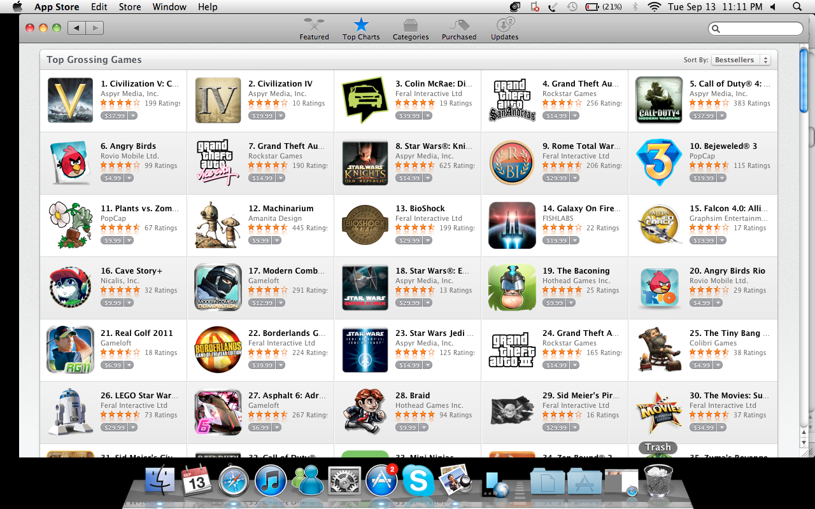Click the Bejeweled 3 gem icon

pos(659,163)
